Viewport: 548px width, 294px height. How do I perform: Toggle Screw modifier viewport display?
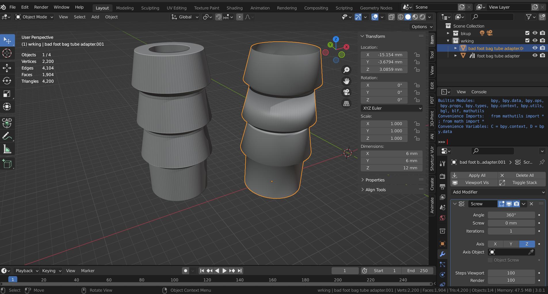coord(509,204)
